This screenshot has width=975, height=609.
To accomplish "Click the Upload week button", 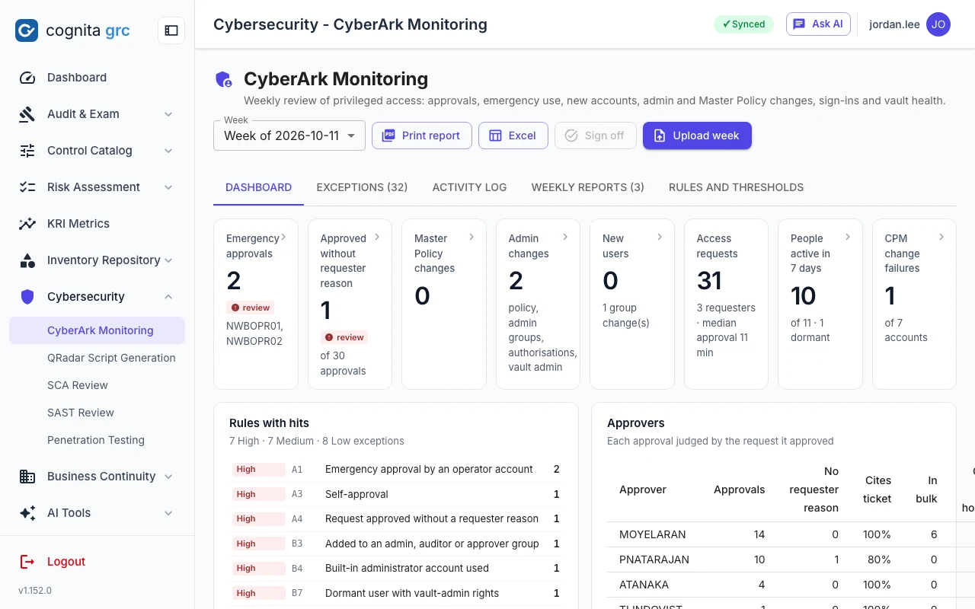I will [697, 136].
